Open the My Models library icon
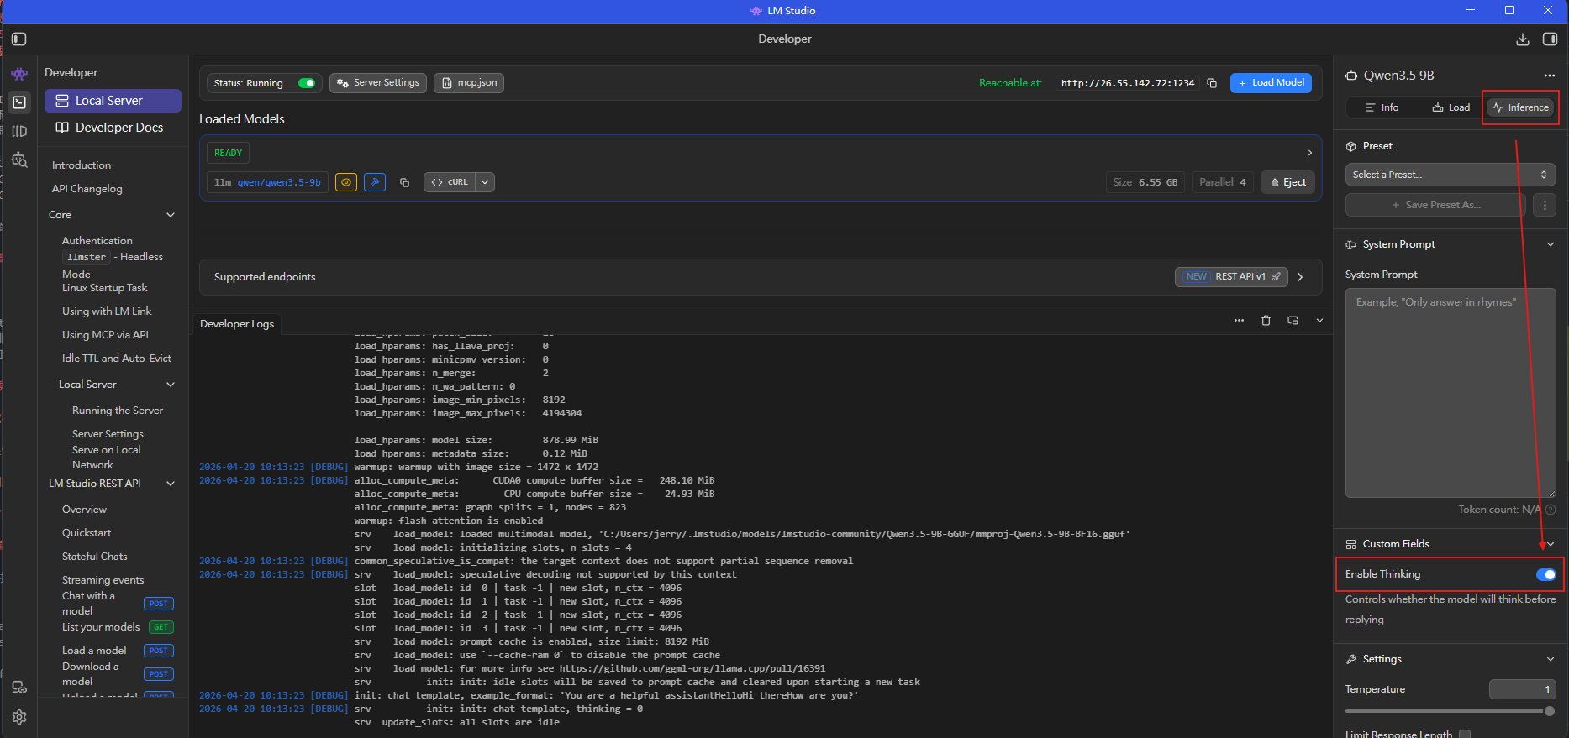1569x738 pixels. [x=19, y=131]
